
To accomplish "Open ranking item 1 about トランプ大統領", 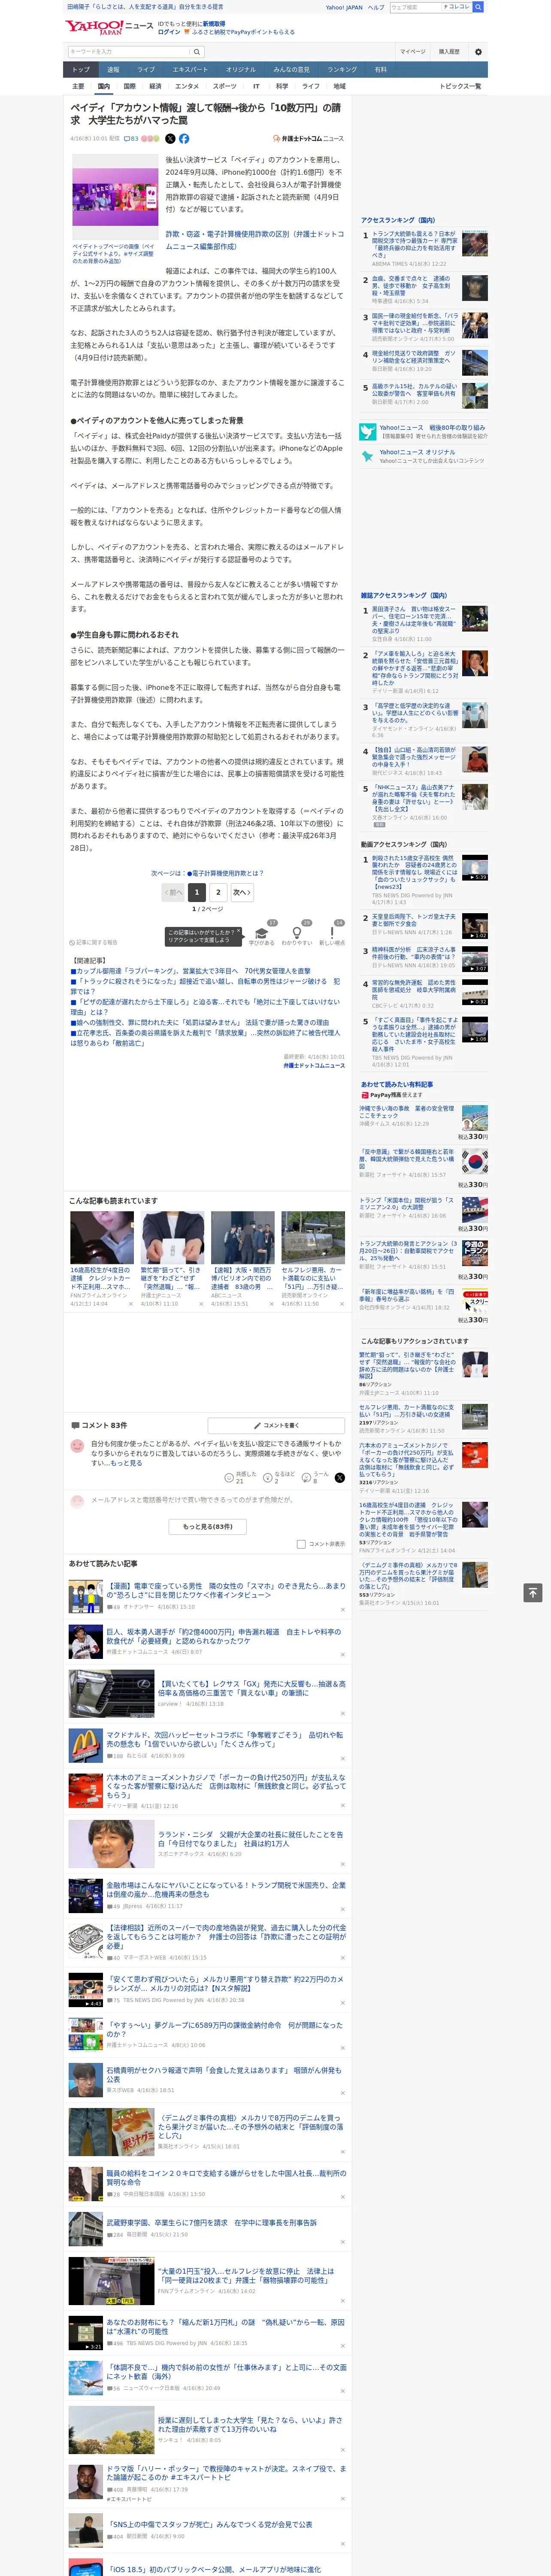I will point(415,245).
